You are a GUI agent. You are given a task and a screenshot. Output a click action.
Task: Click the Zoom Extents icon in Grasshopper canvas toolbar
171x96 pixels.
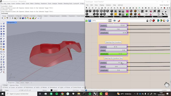pos(110,21)
